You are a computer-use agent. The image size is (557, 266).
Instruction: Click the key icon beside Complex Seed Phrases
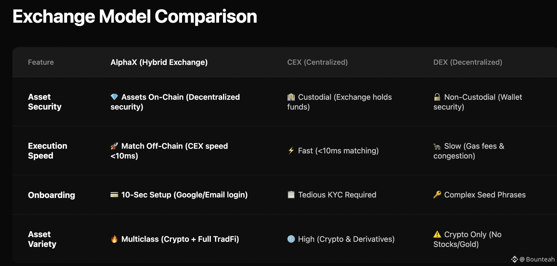pos(437,195)
